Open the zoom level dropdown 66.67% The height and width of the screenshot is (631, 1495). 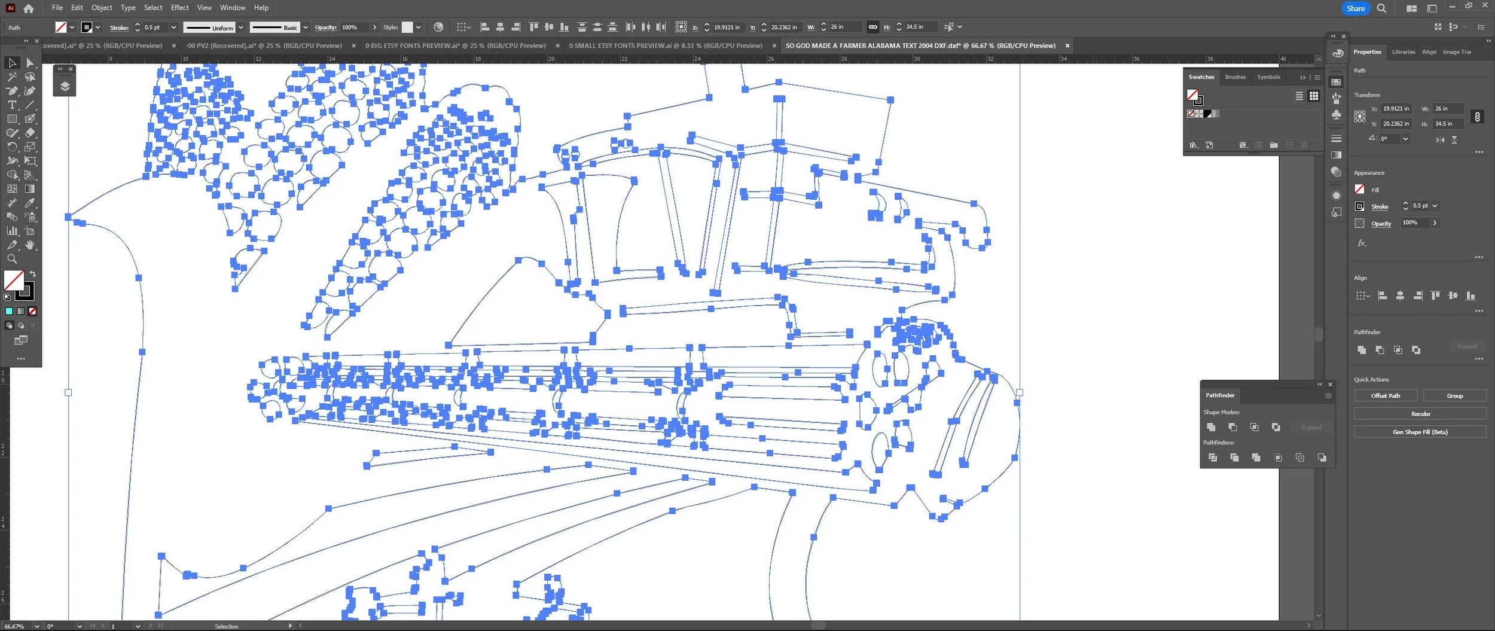pyautogui.click(x=36, y=626)
